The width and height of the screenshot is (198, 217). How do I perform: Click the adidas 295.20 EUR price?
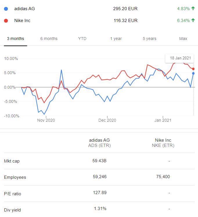[x=125, y=9]
